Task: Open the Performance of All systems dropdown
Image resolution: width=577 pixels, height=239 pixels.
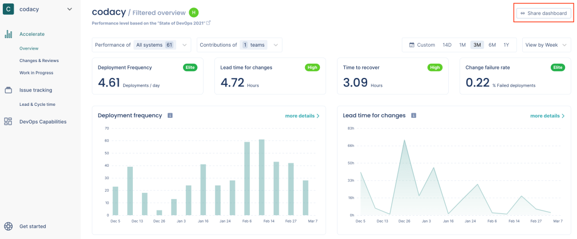Action: point(141,45)
